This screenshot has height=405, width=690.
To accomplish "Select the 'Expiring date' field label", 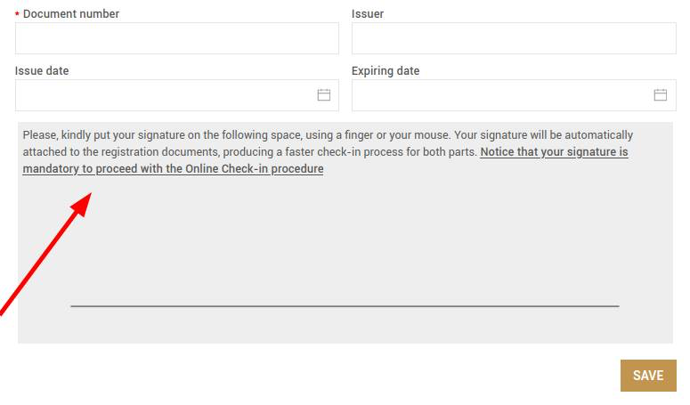I will (x=386, y=71).
